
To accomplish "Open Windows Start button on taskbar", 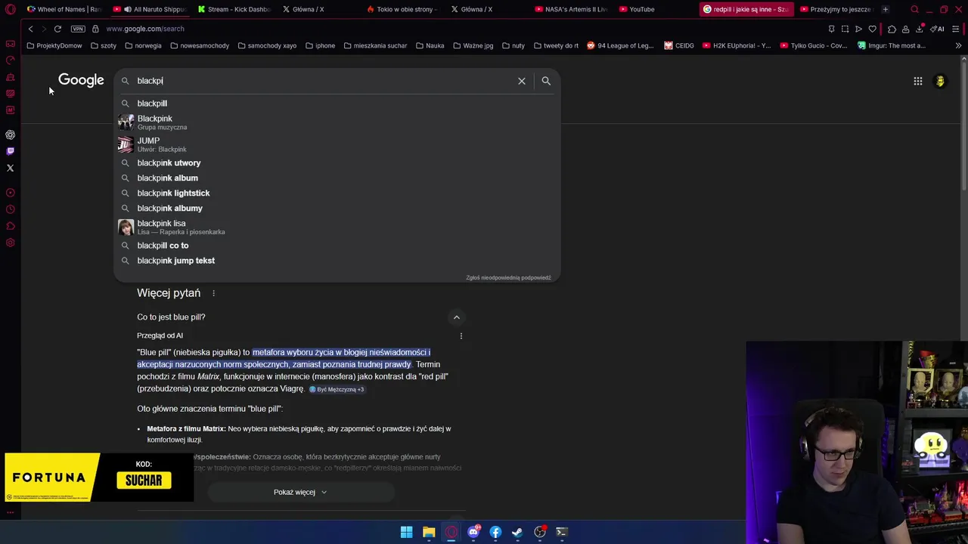I will [406, 532].
